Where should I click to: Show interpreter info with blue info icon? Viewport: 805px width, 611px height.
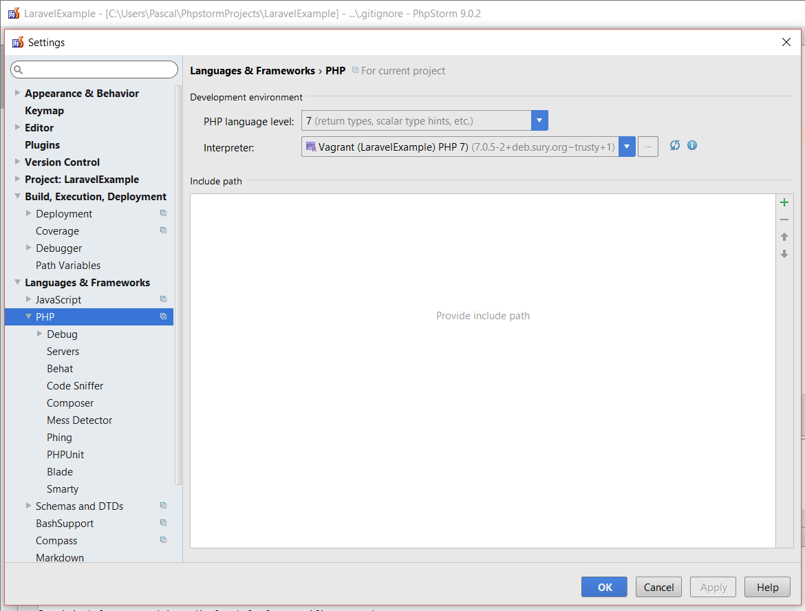click(x=692, y=145)
